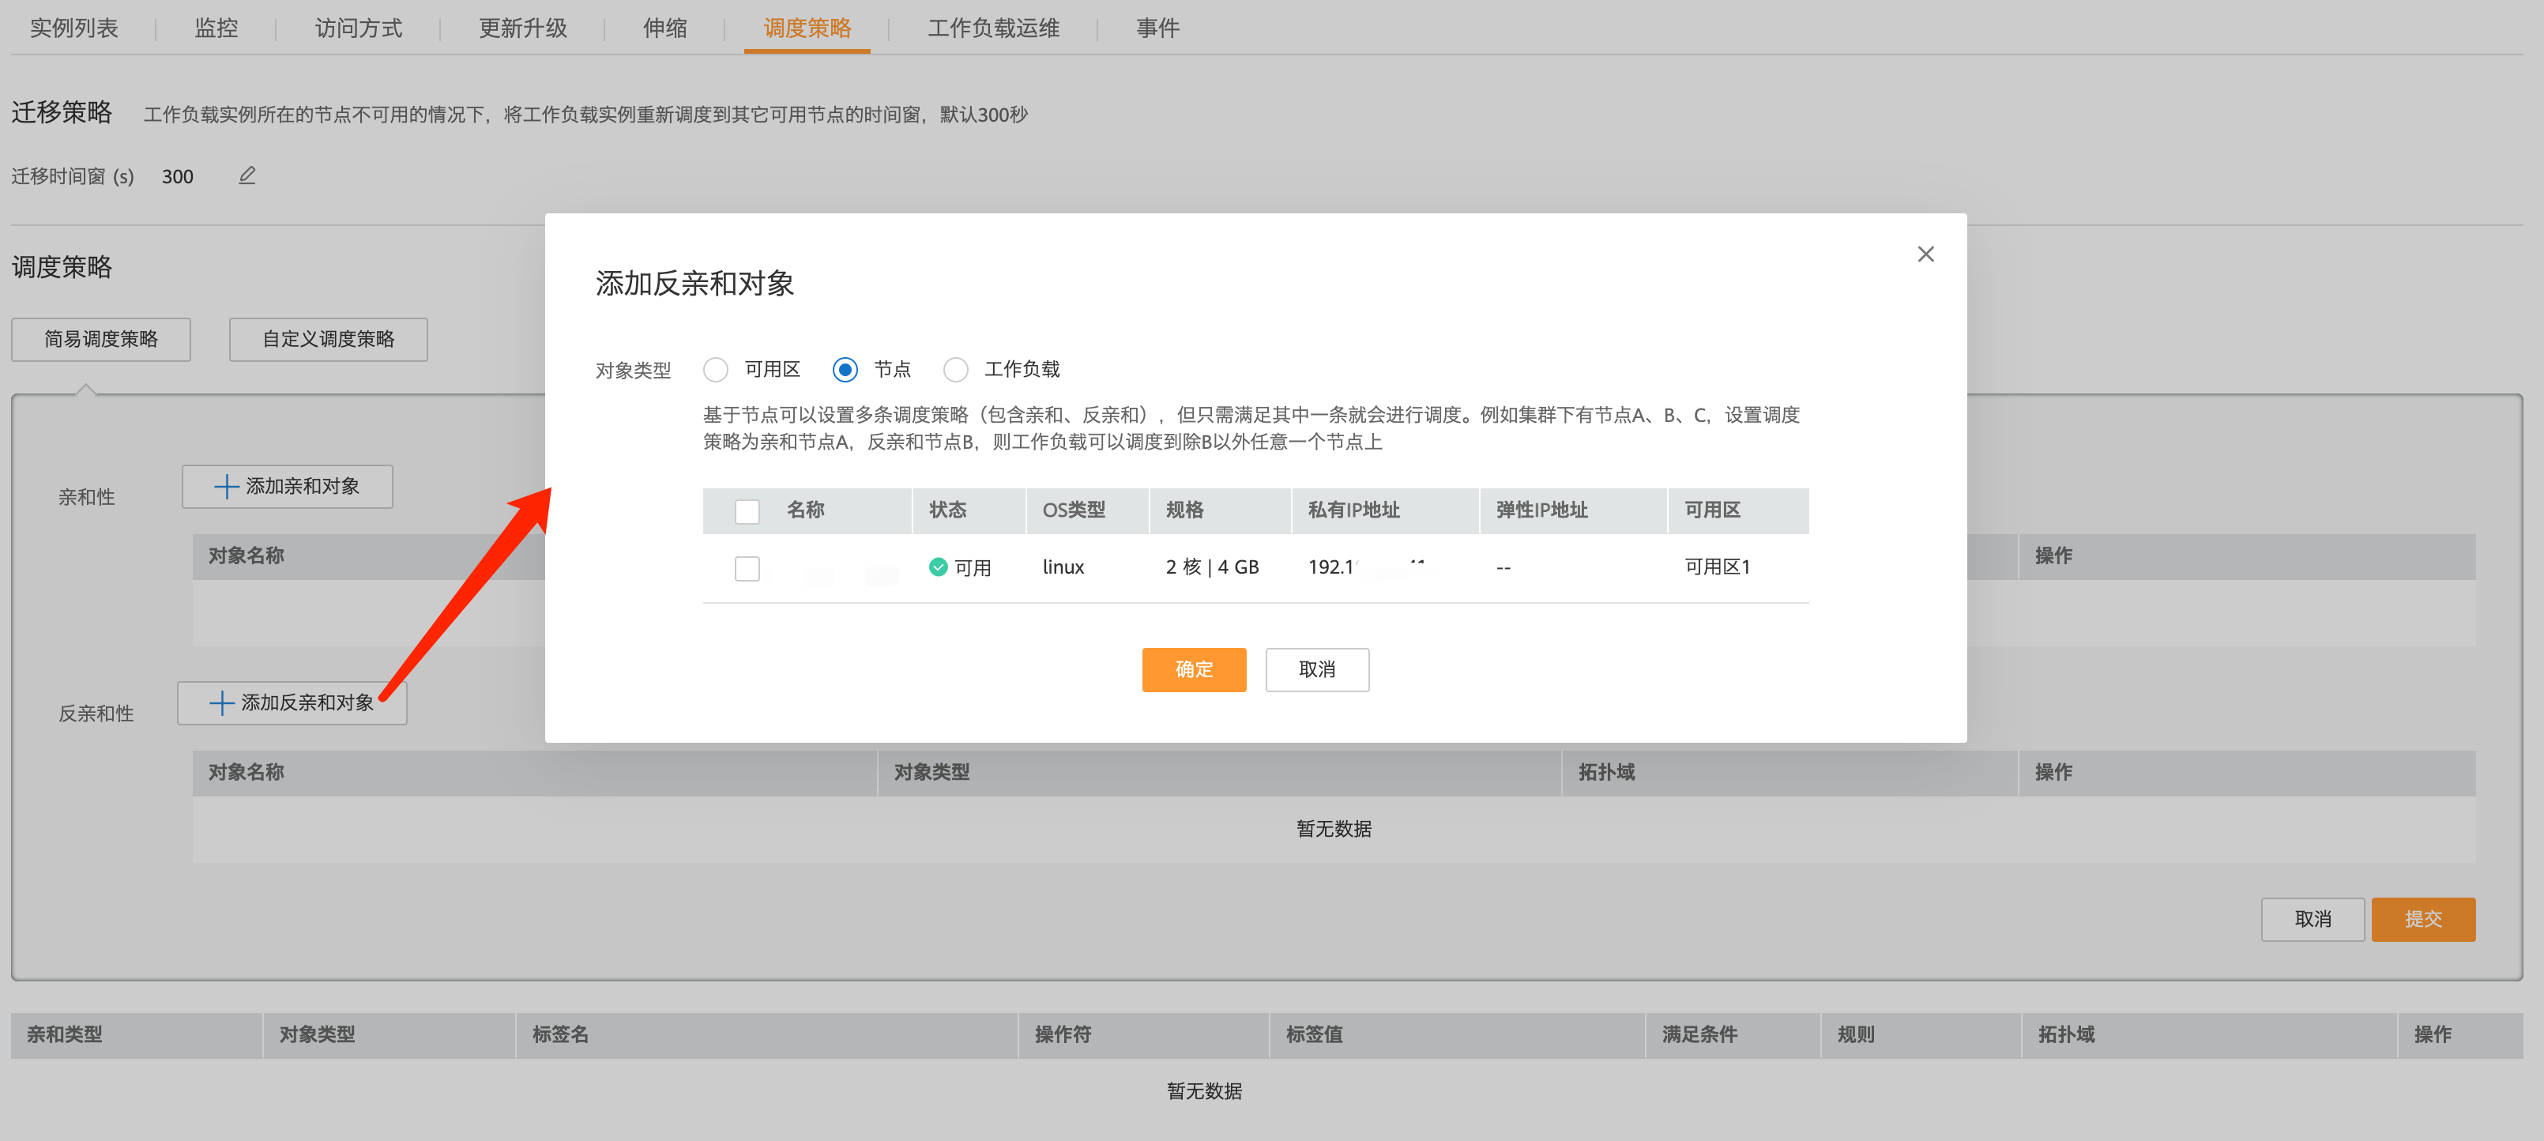Open the 实例列表 tab
Viewport: 2544px width, 1141px height.
74,28
